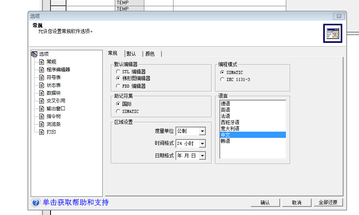Viewport: 359px width, 215px height.
Task: Open the 时间格式 dropdown
Action: (202, 144)
